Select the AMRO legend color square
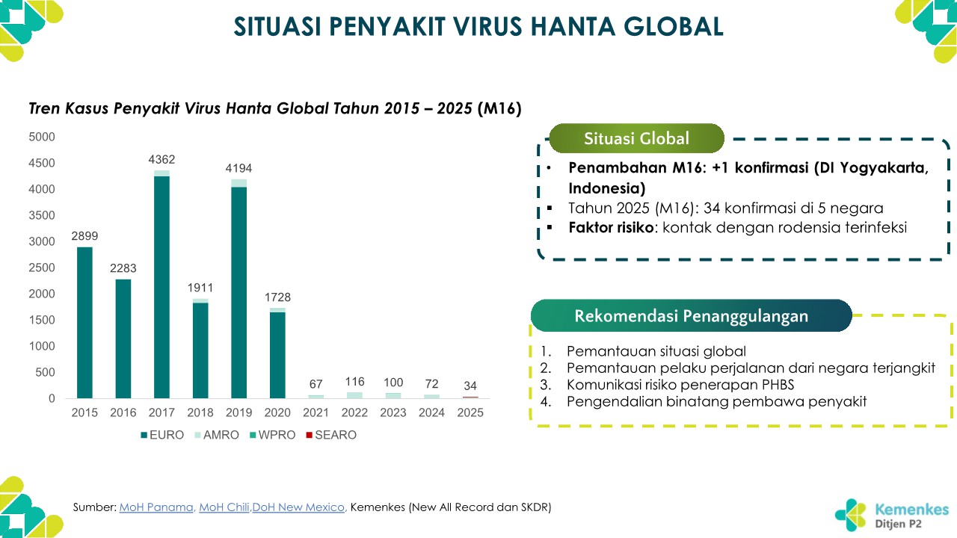957x538 pixels. (197, 435)
